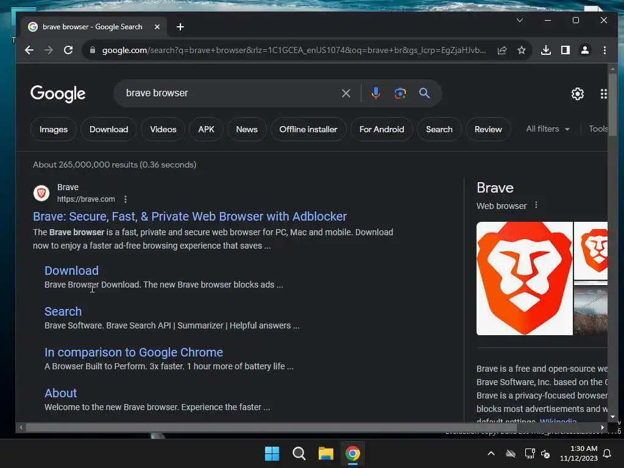Click the Brave knowledge panel title

pyautogui.click(x=495, y=188)
